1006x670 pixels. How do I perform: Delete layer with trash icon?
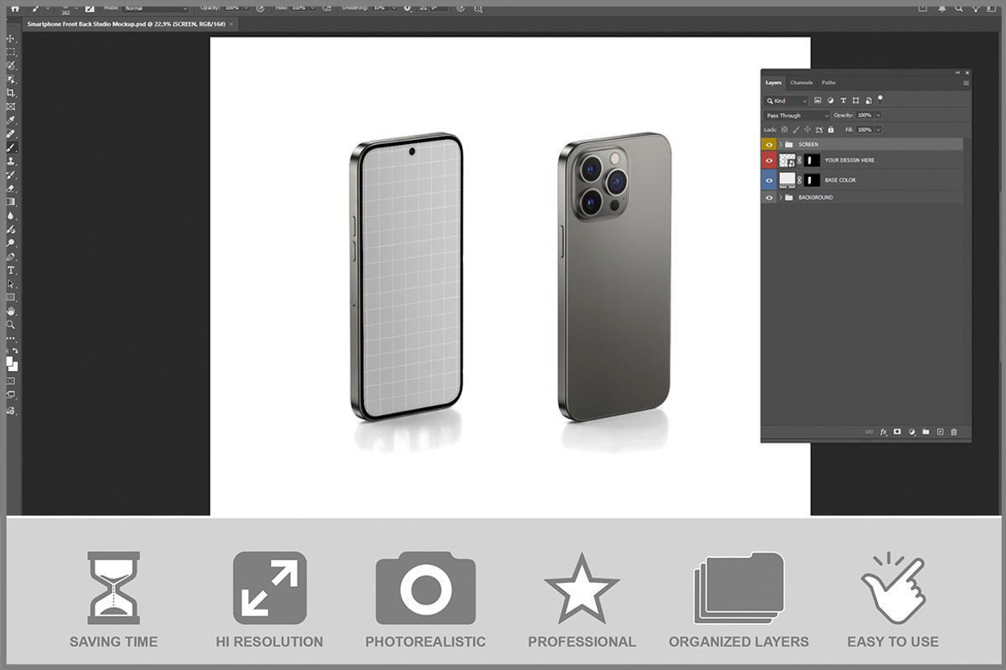click(x=954, y=432)
